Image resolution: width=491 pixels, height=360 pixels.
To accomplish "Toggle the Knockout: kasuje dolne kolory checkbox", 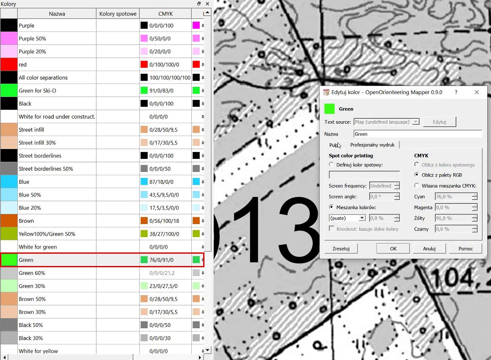I will (x=331, y=229).
